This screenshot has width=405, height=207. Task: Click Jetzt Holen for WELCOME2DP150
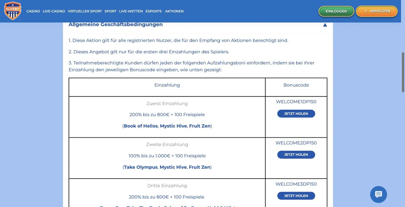coord(296,155)
